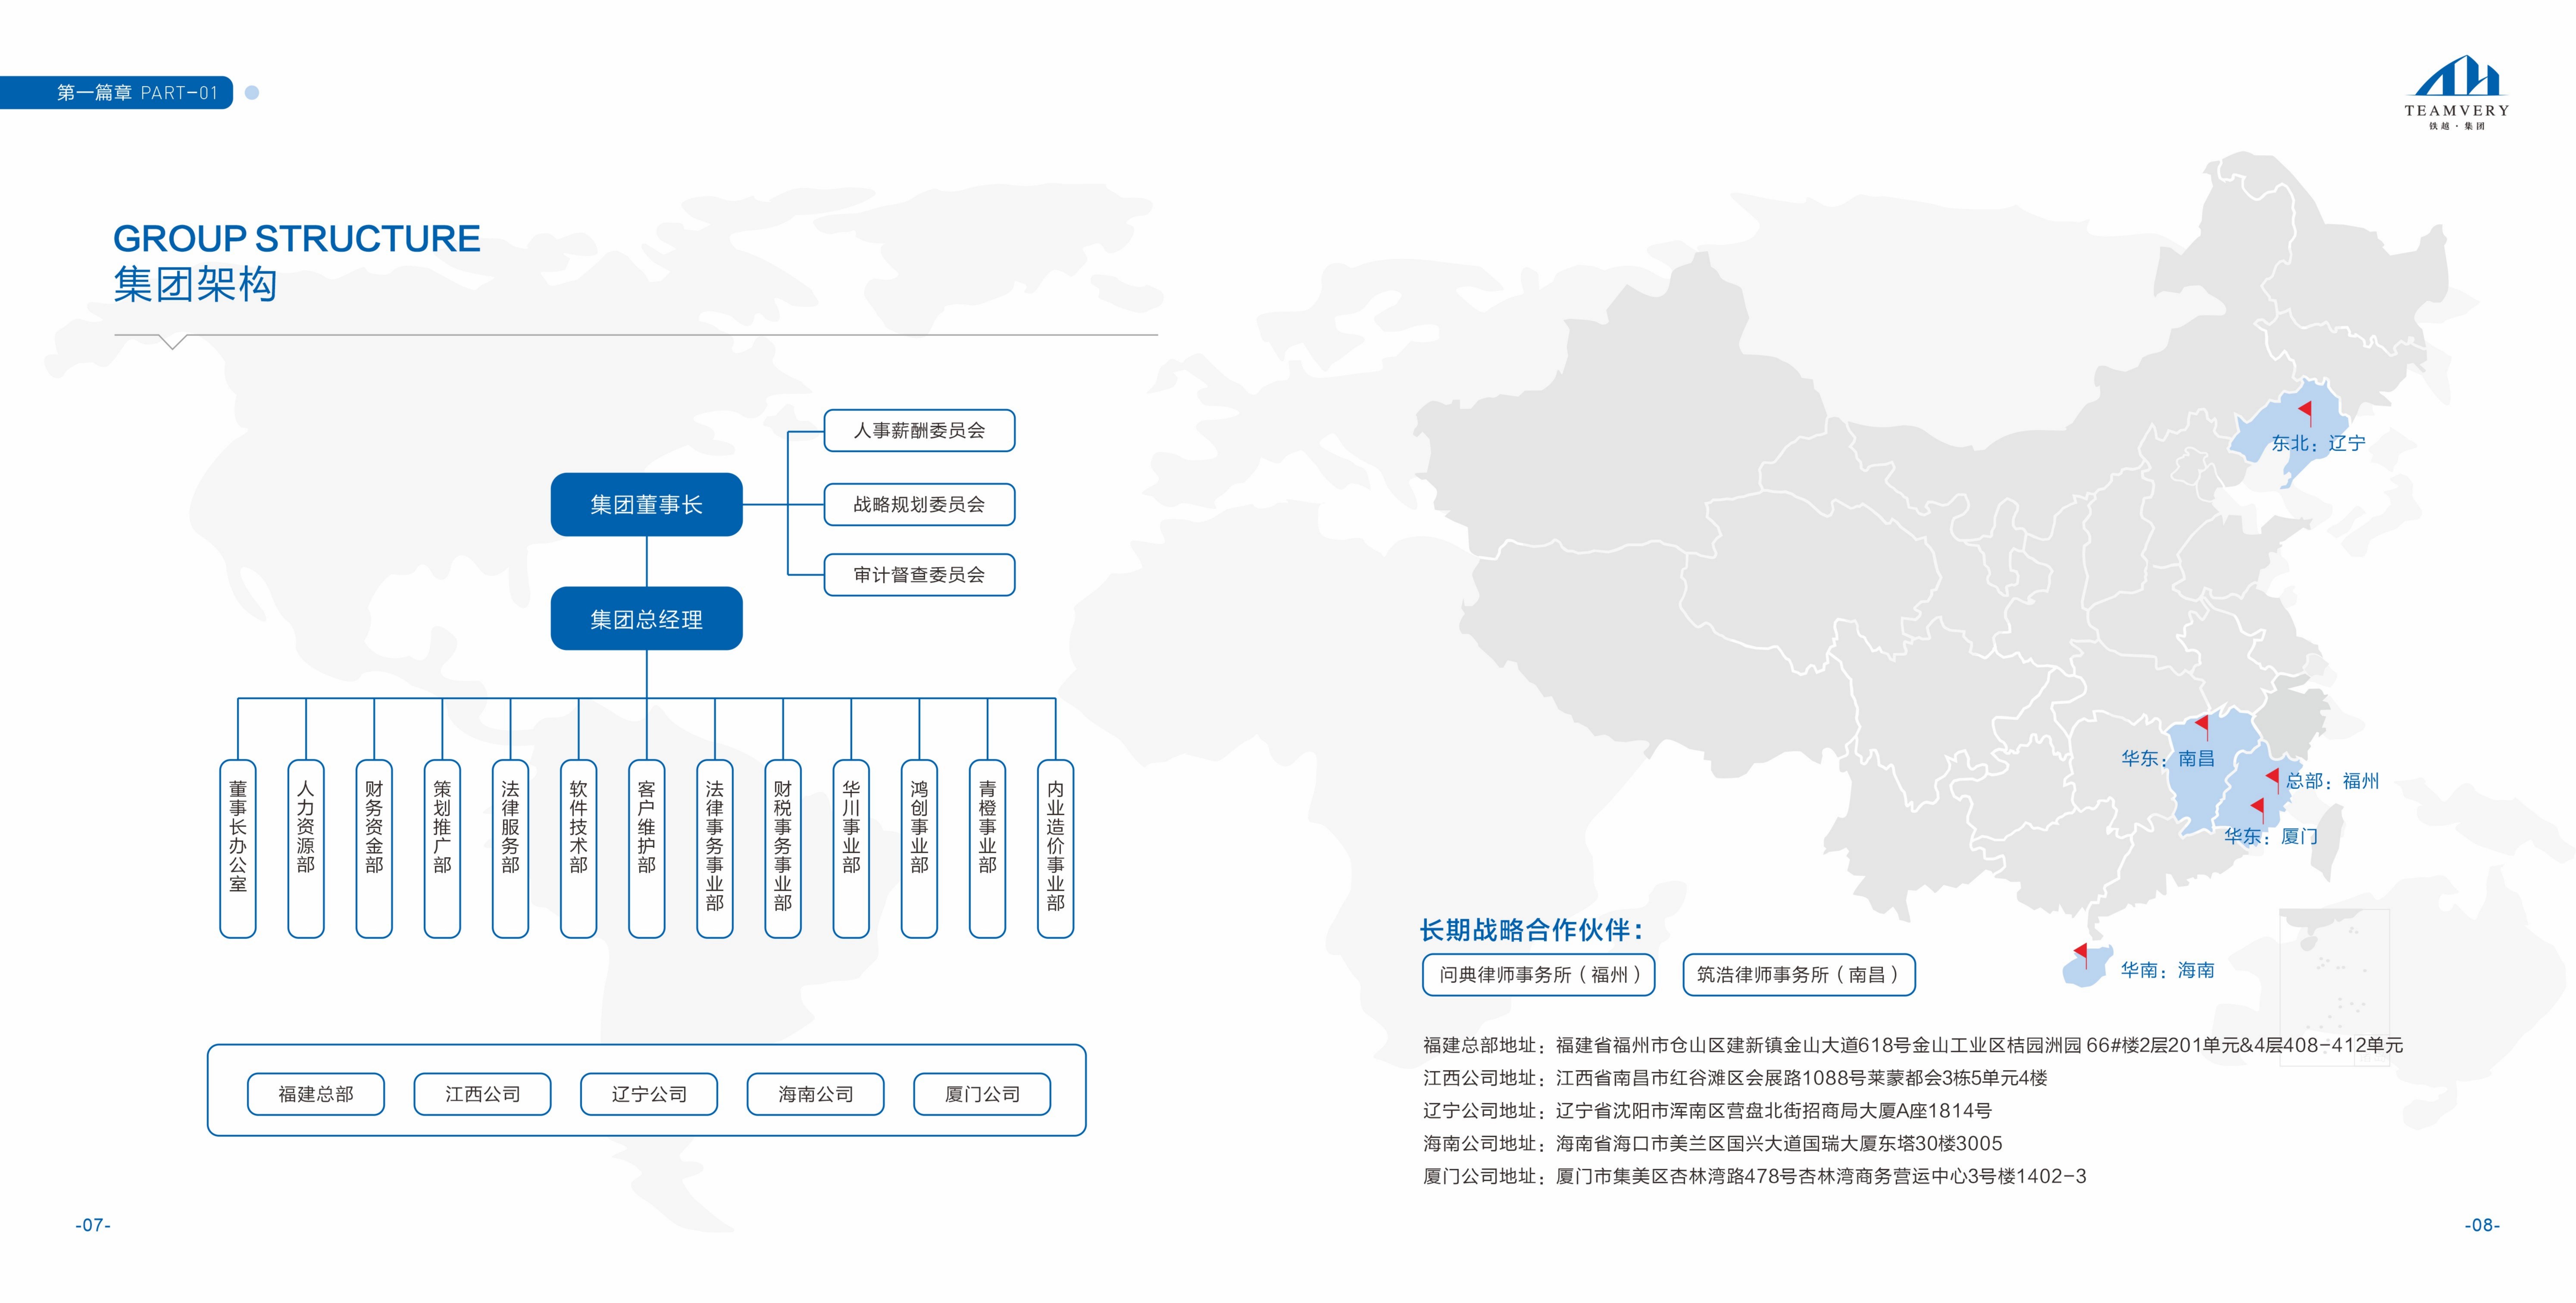Click the 华东：厦门 map label
This screenshot has width=2576, height=1303.
click(x=2271, y=837)
